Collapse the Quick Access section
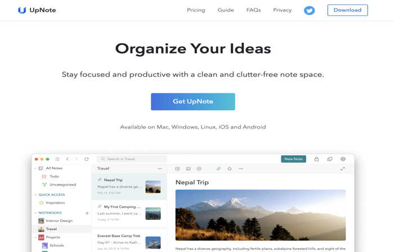 tap(35, 195)
